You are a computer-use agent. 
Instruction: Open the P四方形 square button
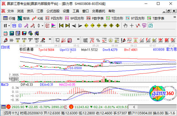[54, 18]
